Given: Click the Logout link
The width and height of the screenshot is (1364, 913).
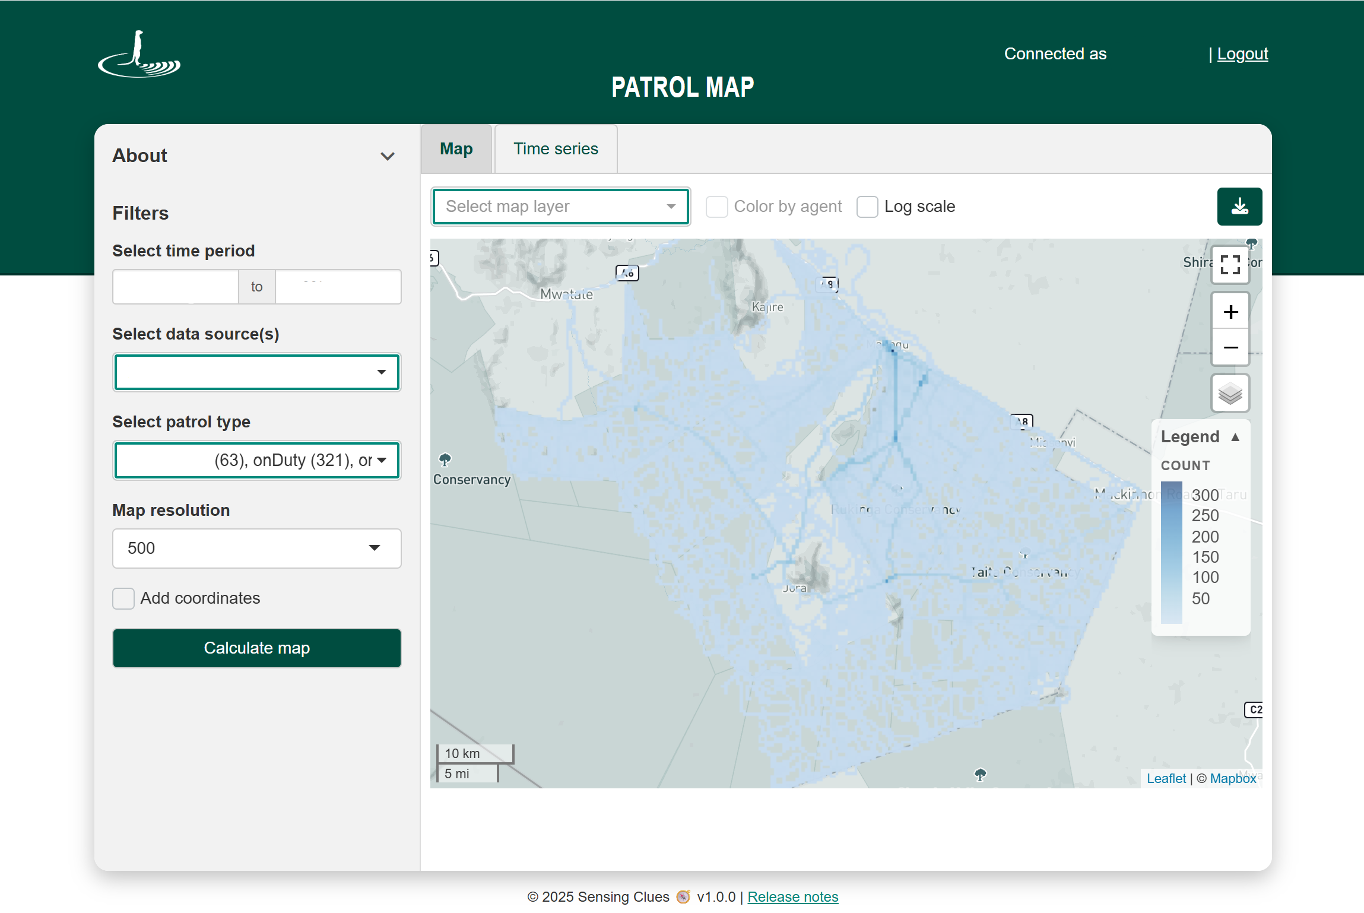Looking at the screenshot, I should click(x=1242, y=54).
